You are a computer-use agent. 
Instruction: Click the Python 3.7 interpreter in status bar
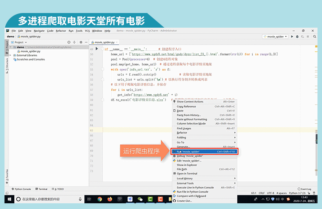pos(297,193)
